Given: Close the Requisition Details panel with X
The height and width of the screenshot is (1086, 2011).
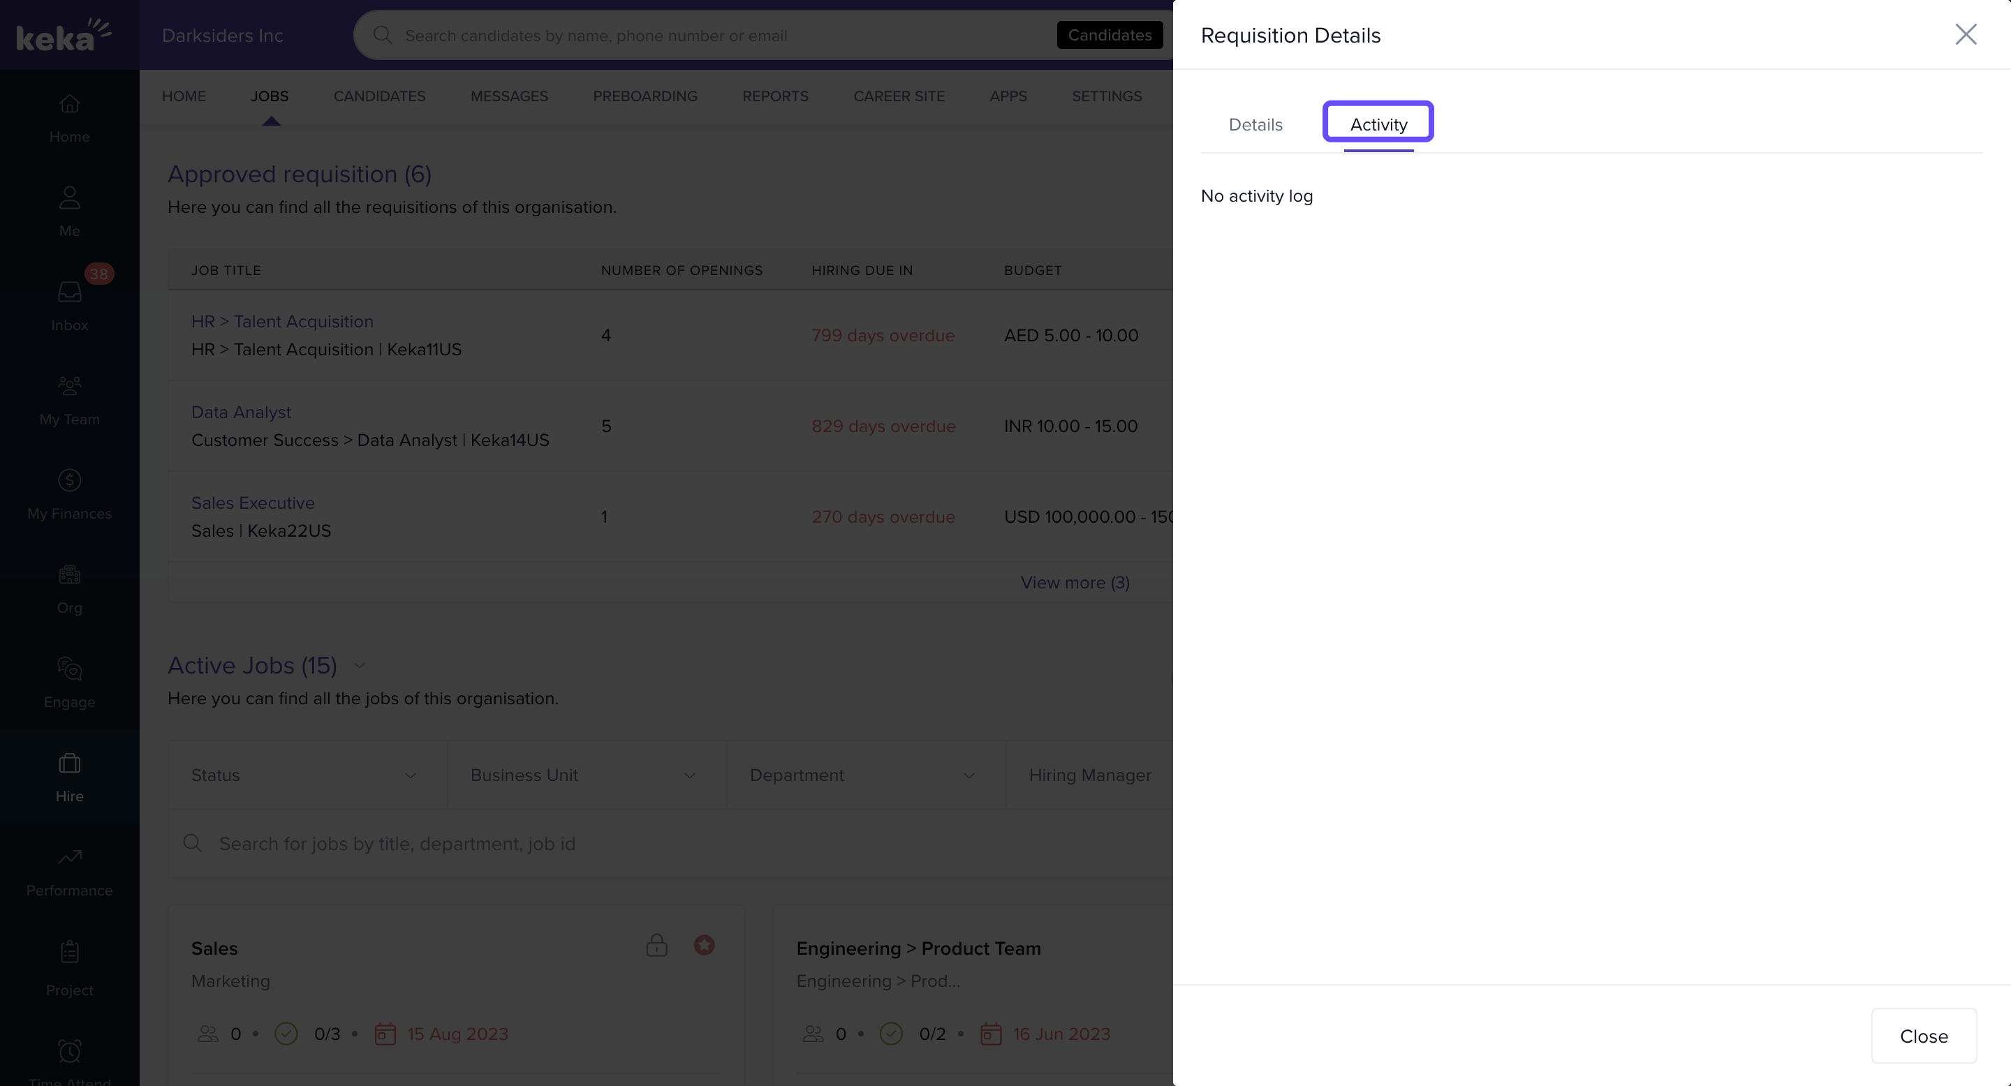Looking at the screenshot, I should (x=1965, y=34).
